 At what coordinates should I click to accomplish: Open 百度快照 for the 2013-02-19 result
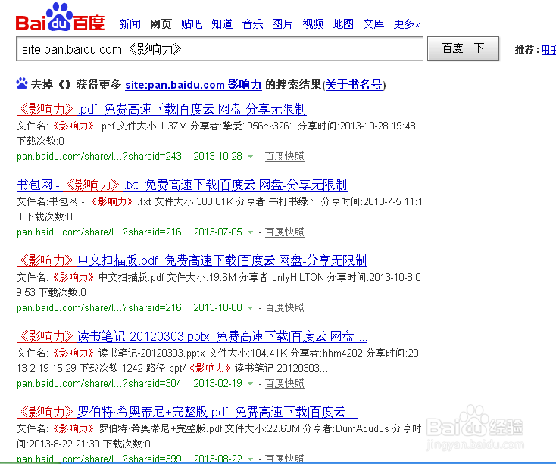coord(285,383)
